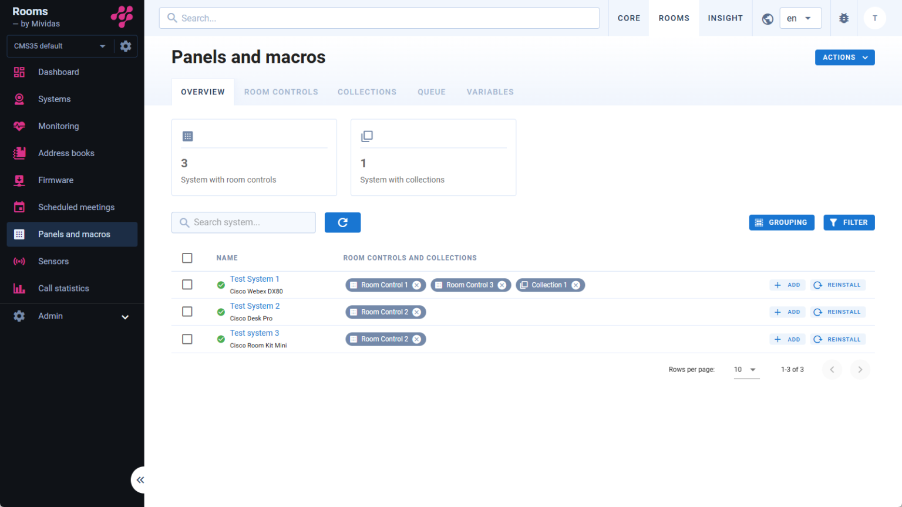This screenshot has width=902, height=507.
Task: Open the user avatar T
Action: pyautogui.click(x=875, y=18)
